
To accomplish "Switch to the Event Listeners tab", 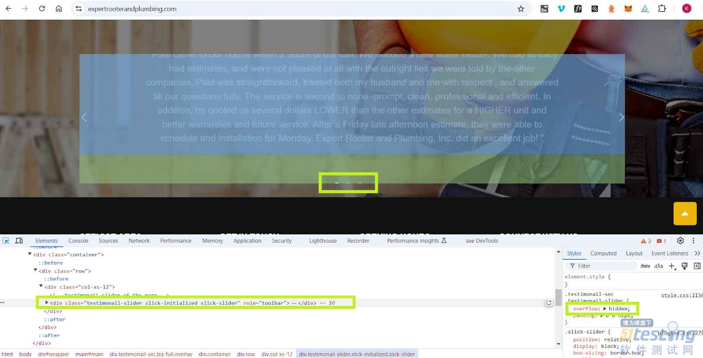I will point(670,254).
